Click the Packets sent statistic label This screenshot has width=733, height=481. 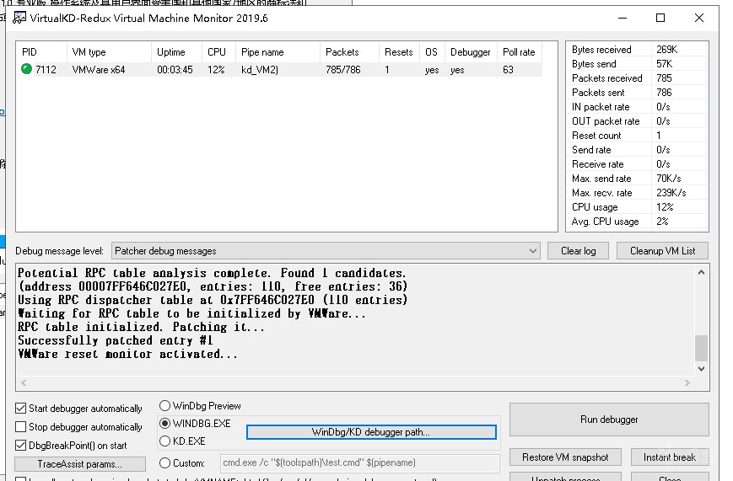pos(598,93)
